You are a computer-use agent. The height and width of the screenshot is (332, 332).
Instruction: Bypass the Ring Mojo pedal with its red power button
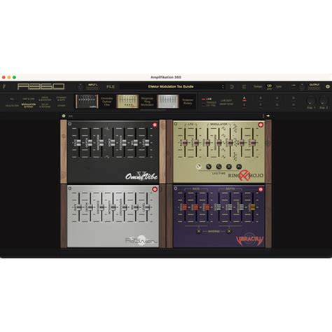pyautogui.click(x=261, y=125)
